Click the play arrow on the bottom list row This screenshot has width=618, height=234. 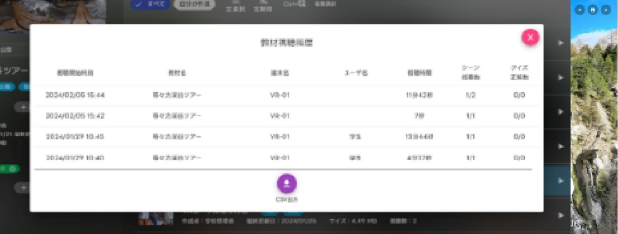(561, 215)
